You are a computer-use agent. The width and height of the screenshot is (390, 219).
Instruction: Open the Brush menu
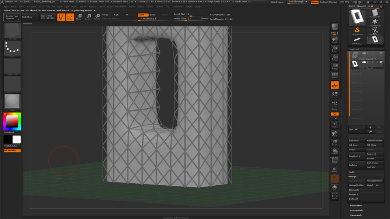click(14, 7)
